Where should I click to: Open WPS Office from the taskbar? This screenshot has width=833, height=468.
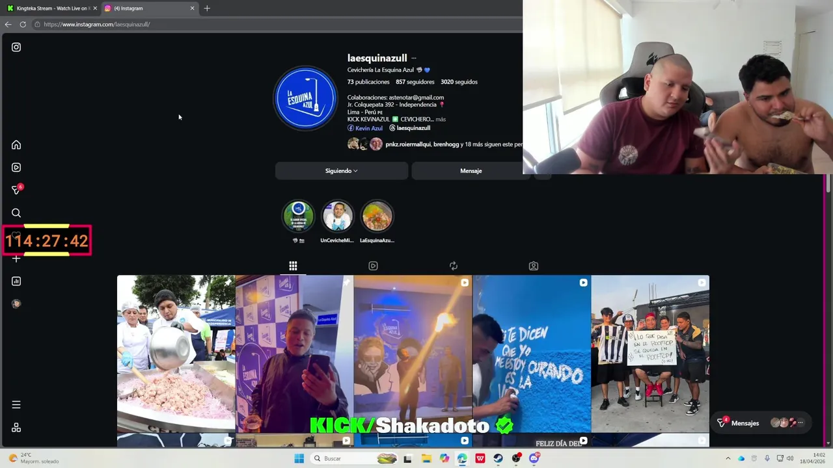480,458
